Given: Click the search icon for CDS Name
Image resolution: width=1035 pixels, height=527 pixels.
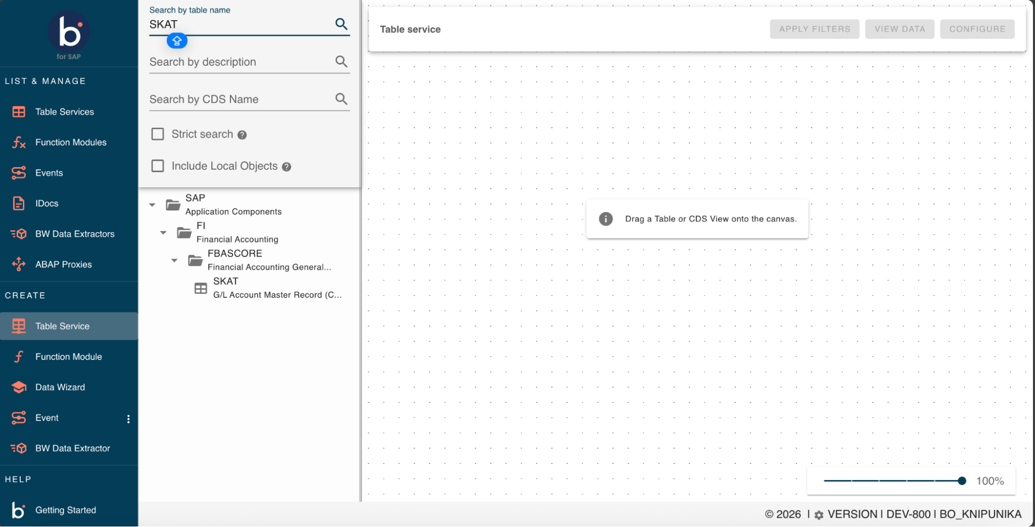Looking at the screenshot, I should click(x=341, y=99).
